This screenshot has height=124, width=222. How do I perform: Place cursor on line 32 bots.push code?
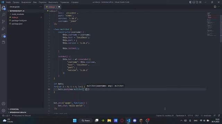(74, 89)
